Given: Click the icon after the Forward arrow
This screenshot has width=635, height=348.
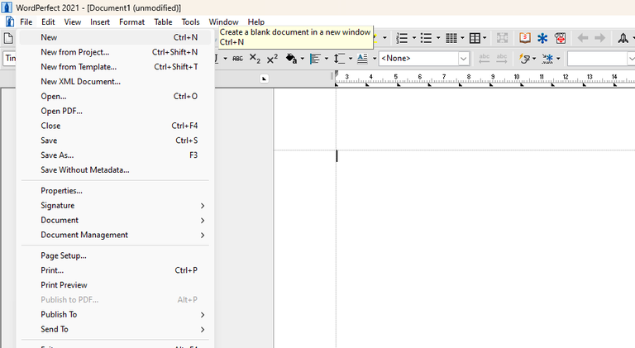Looking at the screenshot, I should (x=623, y=39).
